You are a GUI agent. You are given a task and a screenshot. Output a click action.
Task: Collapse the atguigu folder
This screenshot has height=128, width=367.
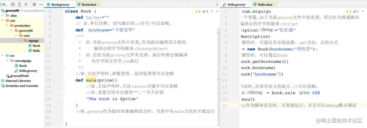(x=21, y=41)
